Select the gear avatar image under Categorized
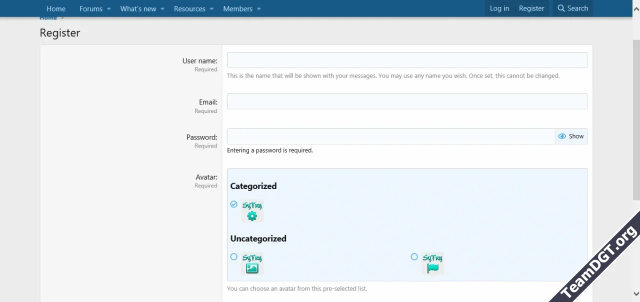 coord(252,211)
